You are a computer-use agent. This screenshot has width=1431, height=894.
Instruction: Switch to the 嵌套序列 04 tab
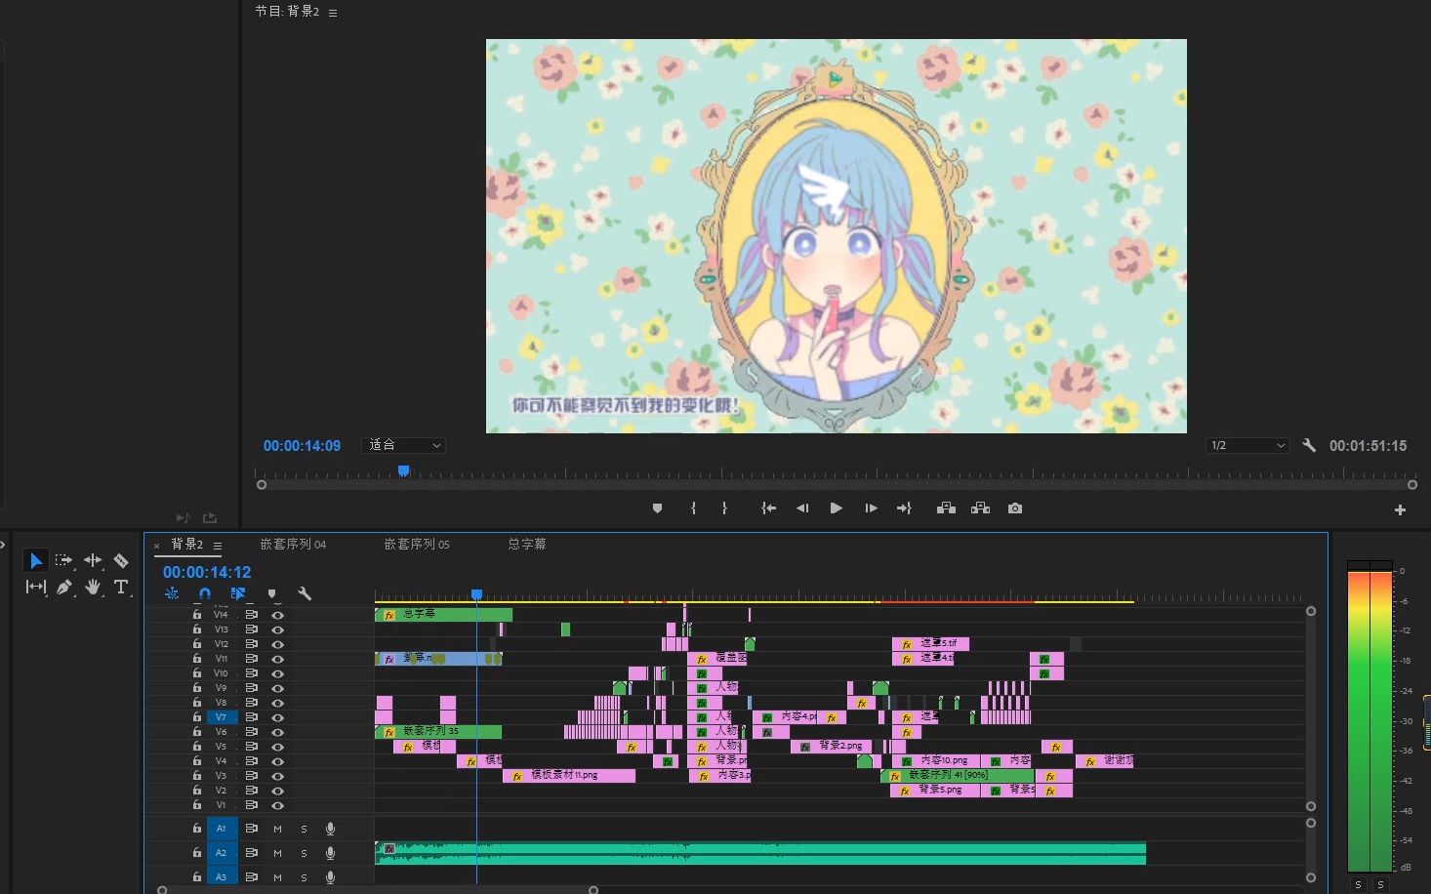pyautogui.click(x=293, y=545)
